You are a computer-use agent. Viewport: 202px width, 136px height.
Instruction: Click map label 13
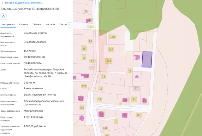91,27
